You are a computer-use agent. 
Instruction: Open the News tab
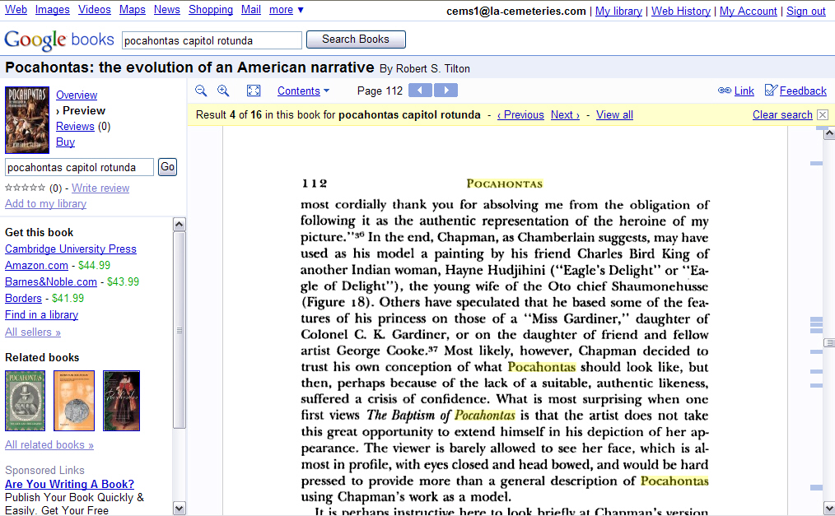pyautogui.click(x=166, y=10)
